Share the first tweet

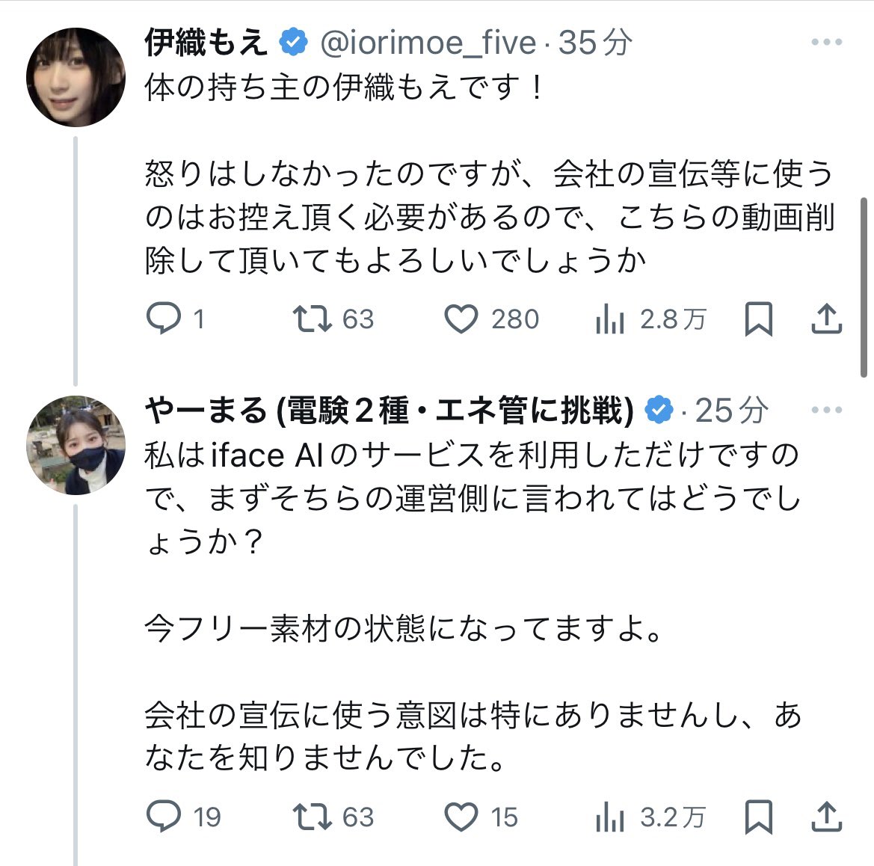(827, 320)
